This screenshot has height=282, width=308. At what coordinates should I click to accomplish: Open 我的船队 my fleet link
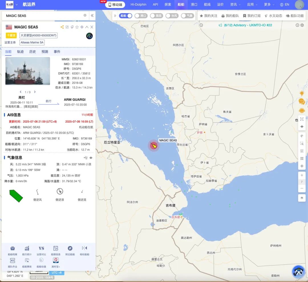(x=230, y=16)
